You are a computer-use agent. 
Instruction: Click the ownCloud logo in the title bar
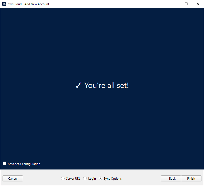4,4
